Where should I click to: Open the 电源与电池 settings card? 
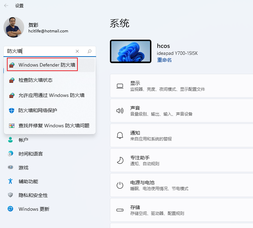click(182, 185)
